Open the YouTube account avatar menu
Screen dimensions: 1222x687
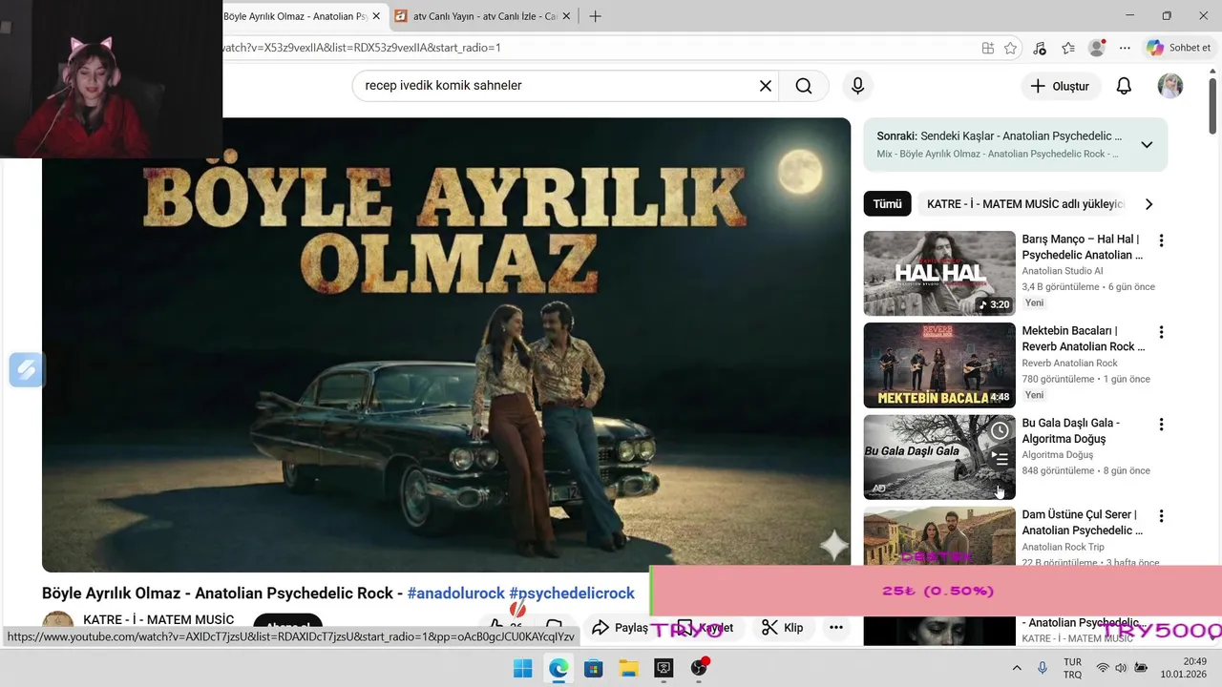[x=1170, y=86]
